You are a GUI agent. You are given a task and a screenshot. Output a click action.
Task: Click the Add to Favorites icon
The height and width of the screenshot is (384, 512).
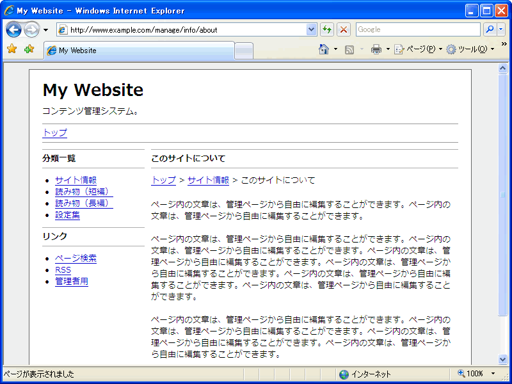(29, 49)
